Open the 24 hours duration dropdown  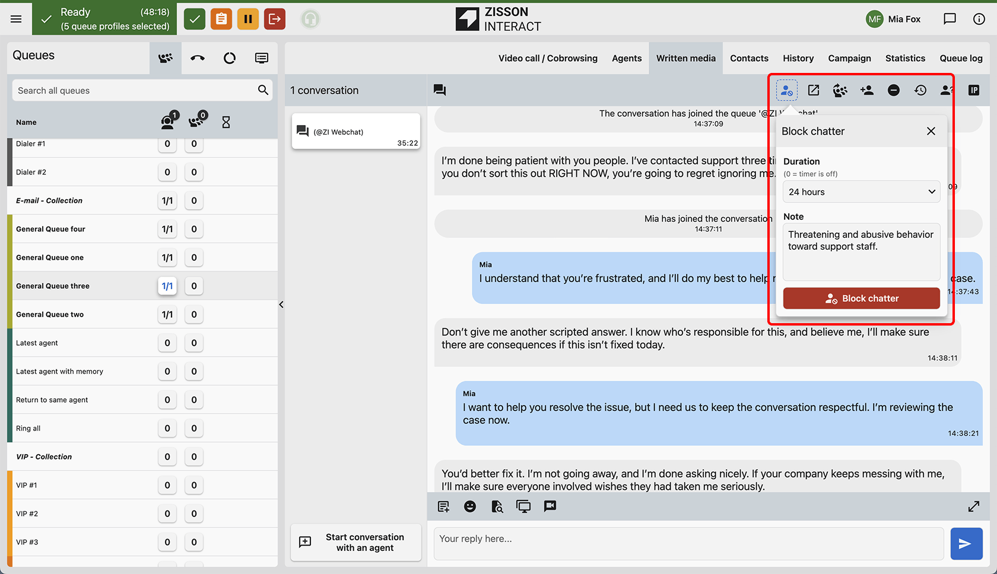tap(862, 192)
